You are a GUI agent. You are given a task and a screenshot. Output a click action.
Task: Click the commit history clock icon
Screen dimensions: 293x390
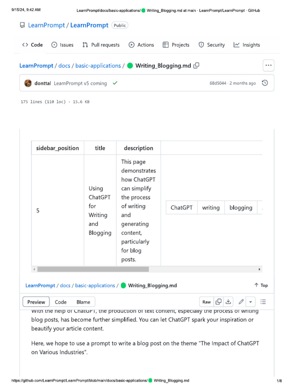tap(265, 83)
